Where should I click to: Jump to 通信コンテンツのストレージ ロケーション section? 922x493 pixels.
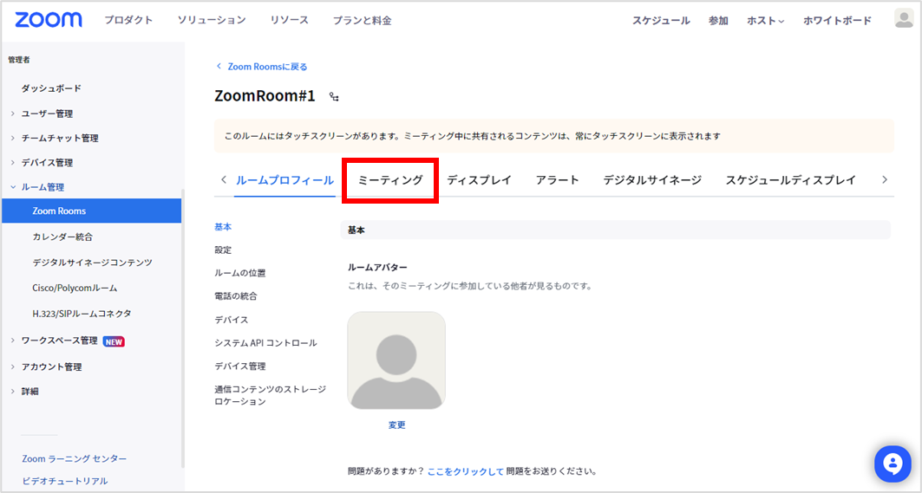click(270, 395)
